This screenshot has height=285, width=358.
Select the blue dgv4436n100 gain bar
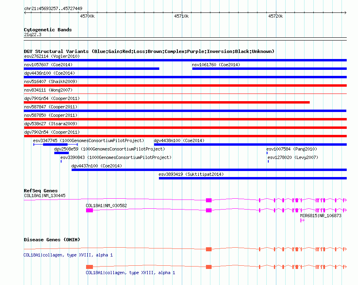coord(185,77)
